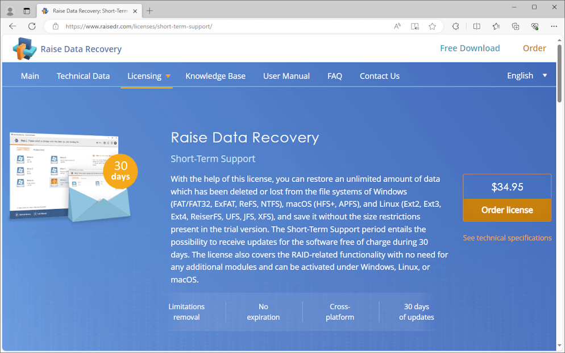Open the Favorites list icon in the toolbar
Screen dimensions: 565x353
point(496,26)
